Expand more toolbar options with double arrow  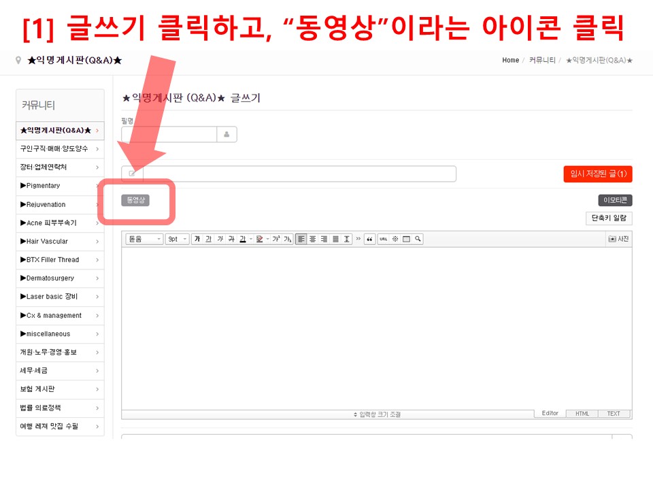click(x=358, y=239)
